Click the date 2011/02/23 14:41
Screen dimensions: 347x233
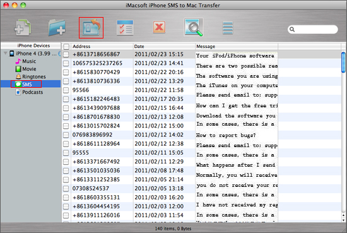[159, 63]
